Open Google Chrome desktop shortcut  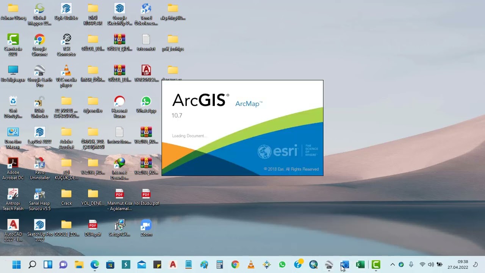coord(39,45)
